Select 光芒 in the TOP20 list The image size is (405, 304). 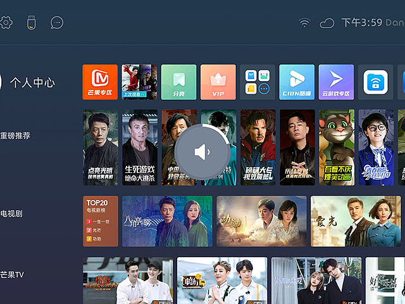(94, 231)
